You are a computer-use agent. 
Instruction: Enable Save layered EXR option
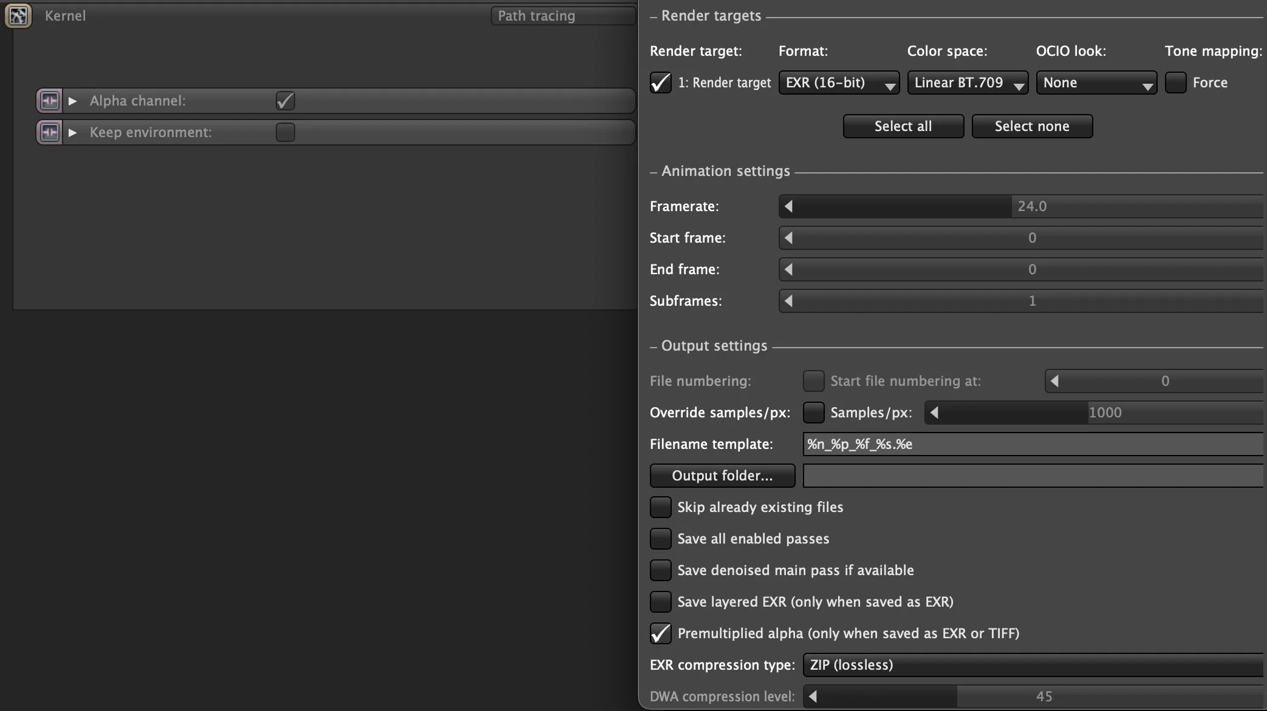(660, 602)
